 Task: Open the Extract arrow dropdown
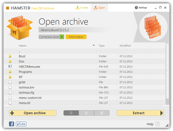click(162, 113)
